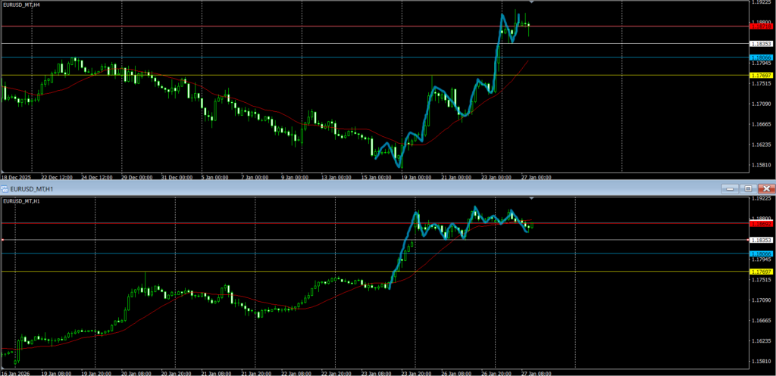Click the chart shift triangle in H1 chart
Screen dimensions: 776x376
point(531,199)
